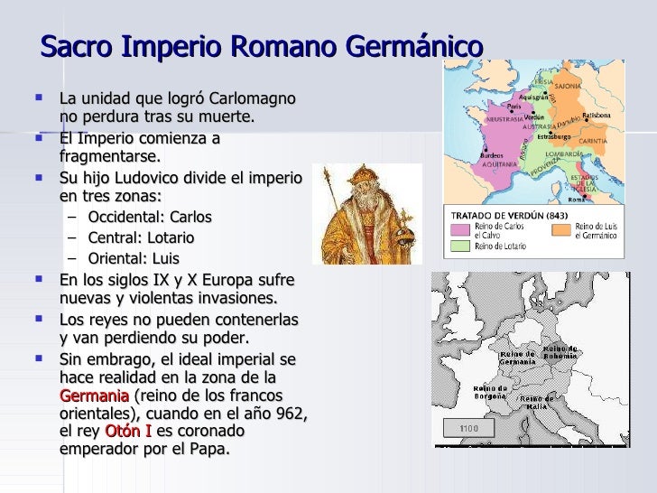Open the Tratado de Verdún color map
Screen dimensions: 657x493
(534, 159)
